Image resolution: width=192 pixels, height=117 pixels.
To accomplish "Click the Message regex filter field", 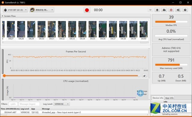I will pyautogui.click(x=29, y=104).
